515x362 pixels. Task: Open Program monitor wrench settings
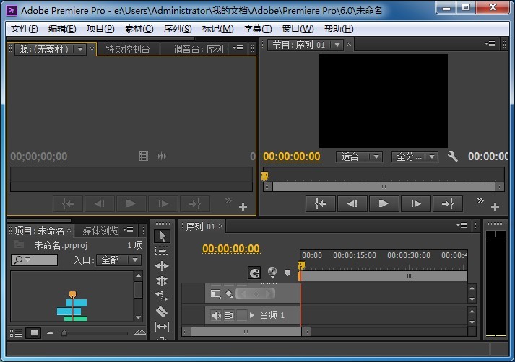coord(453,156)
